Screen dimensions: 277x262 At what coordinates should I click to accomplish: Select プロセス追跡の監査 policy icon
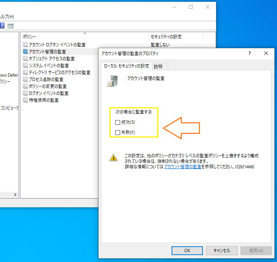(x=25, y=79)
